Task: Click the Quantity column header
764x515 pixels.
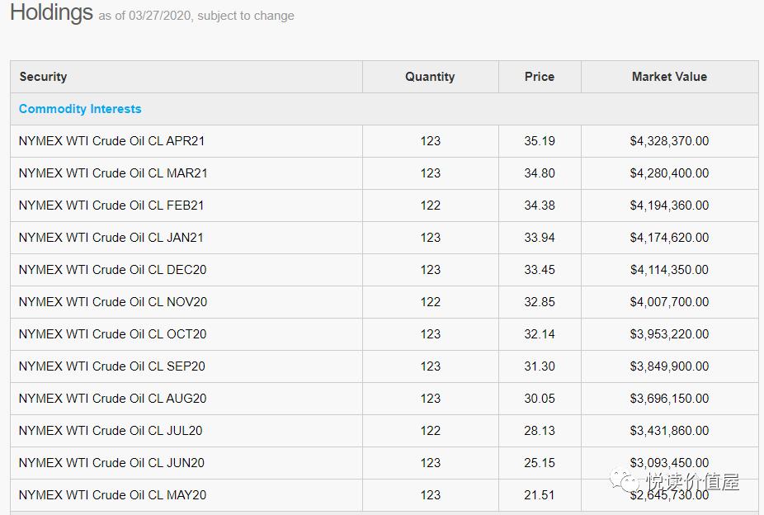Action: pyautogui.click(x=430, y=77)
